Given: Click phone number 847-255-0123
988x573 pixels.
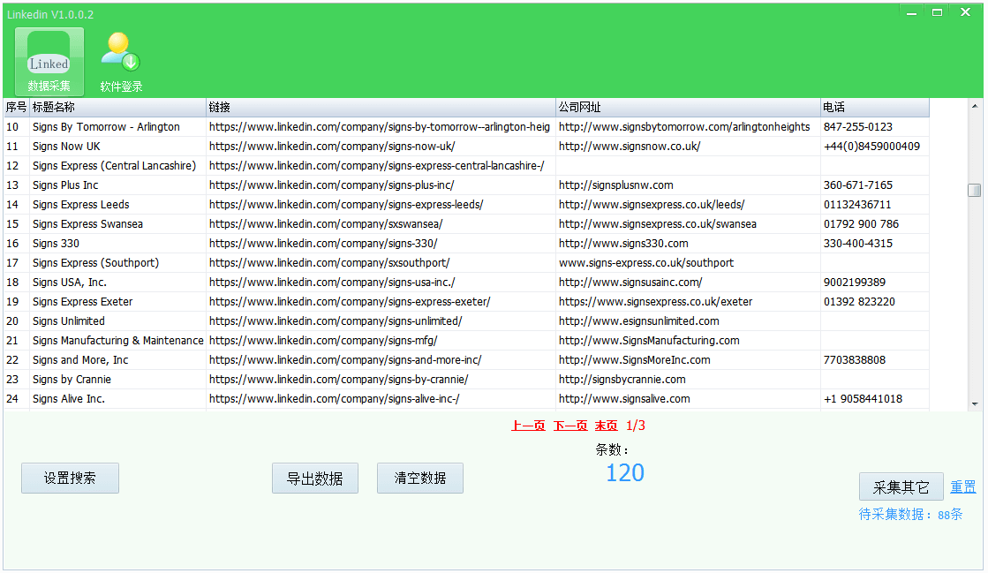Looking at the screenshot, I should click(x=858, y=127).
